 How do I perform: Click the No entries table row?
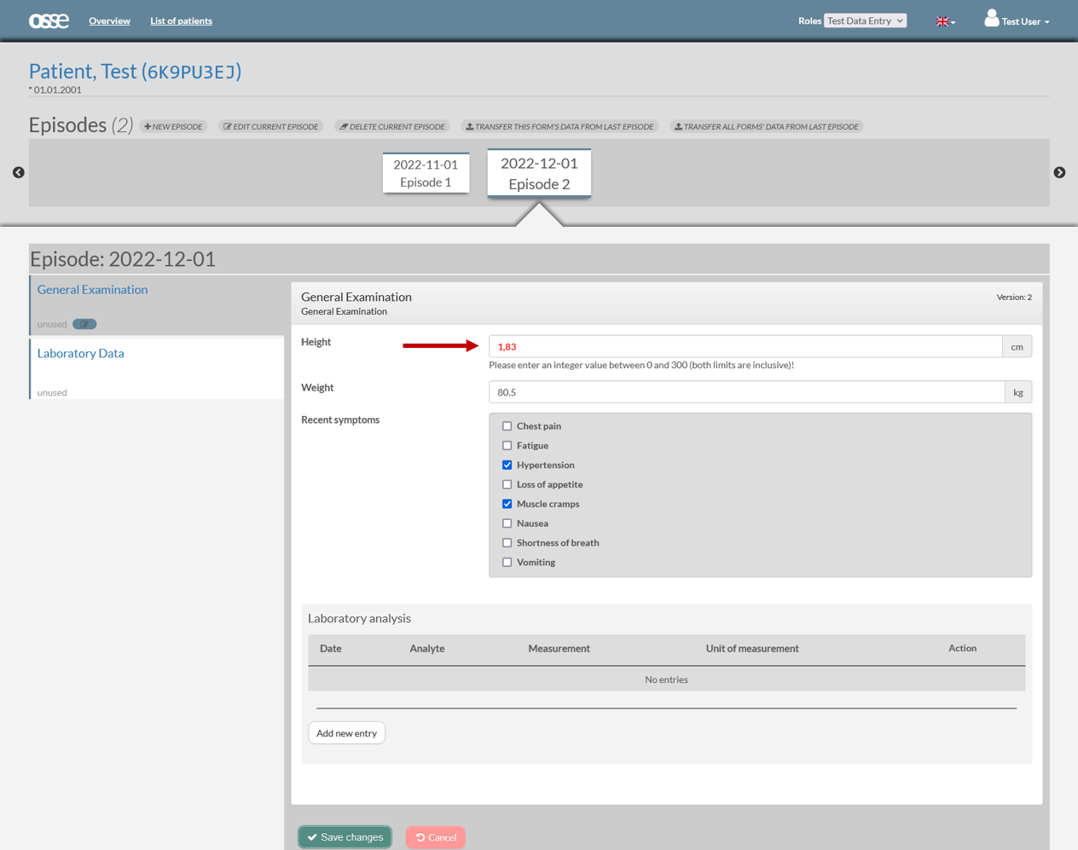pos(666,679)
